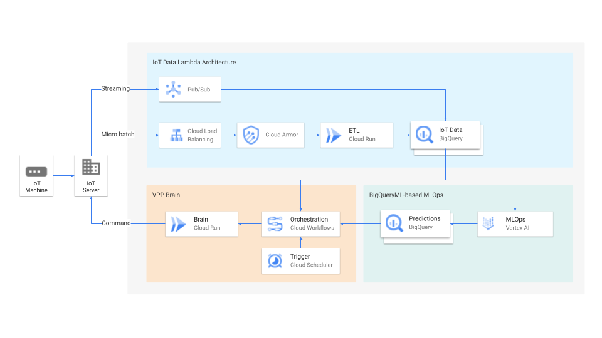Click the Predictions BigQuery icon
Screen dimensions: 602x338
pyautogui.click(x=394, y=223)
